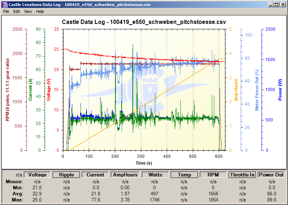Toggle the Voltage series button
This screenshot has width=288, height=205.
click(x=37, y=175)
